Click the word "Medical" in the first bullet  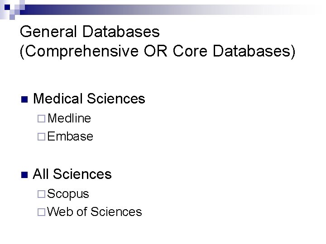point(58,99)
